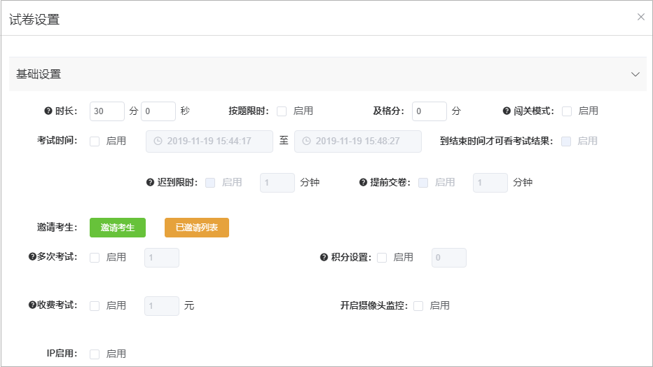The height and width of the screenshot is (367, 653).
Task: Enable the 考试时间 checkbox
Action: pos(95,141)
